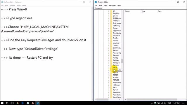
Task: Expand the RDPUDD key
Action: click(x=108, y=80)
